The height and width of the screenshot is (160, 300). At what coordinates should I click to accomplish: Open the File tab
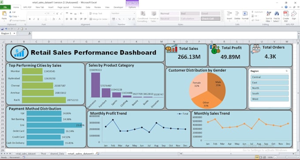click(5, 7)
